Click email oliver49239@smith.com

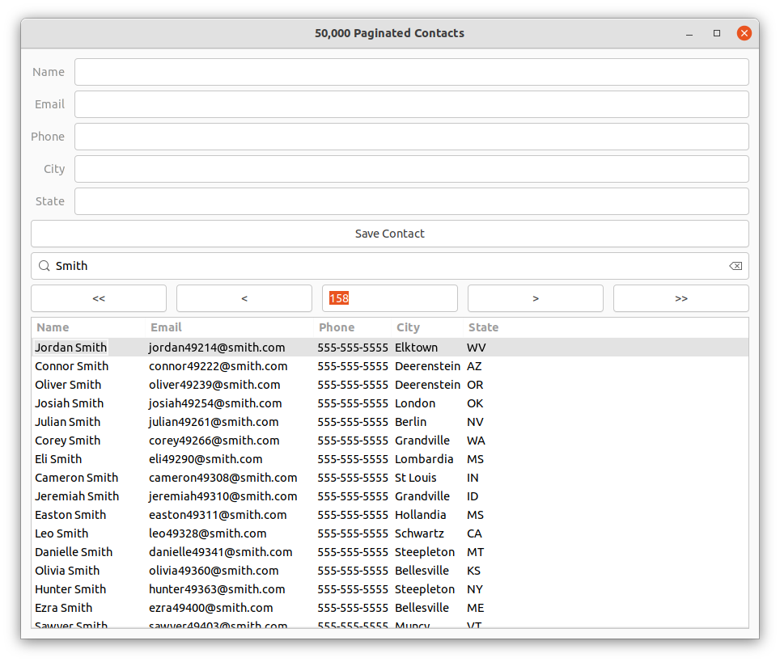pos(214,385)
